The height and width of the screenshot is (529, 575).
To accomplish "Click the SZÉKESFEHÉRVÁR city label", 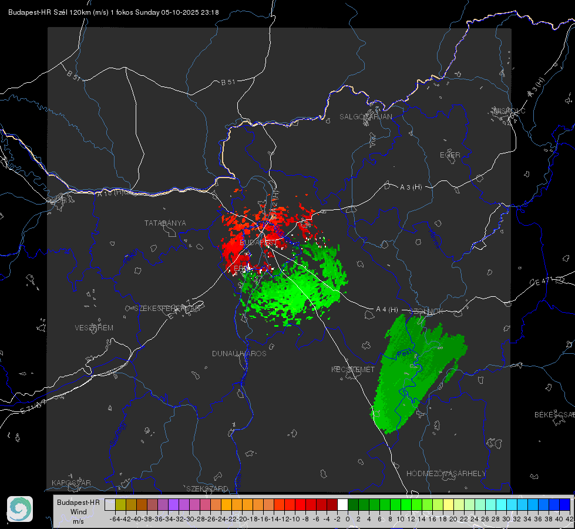I will (x=166, y=309).
